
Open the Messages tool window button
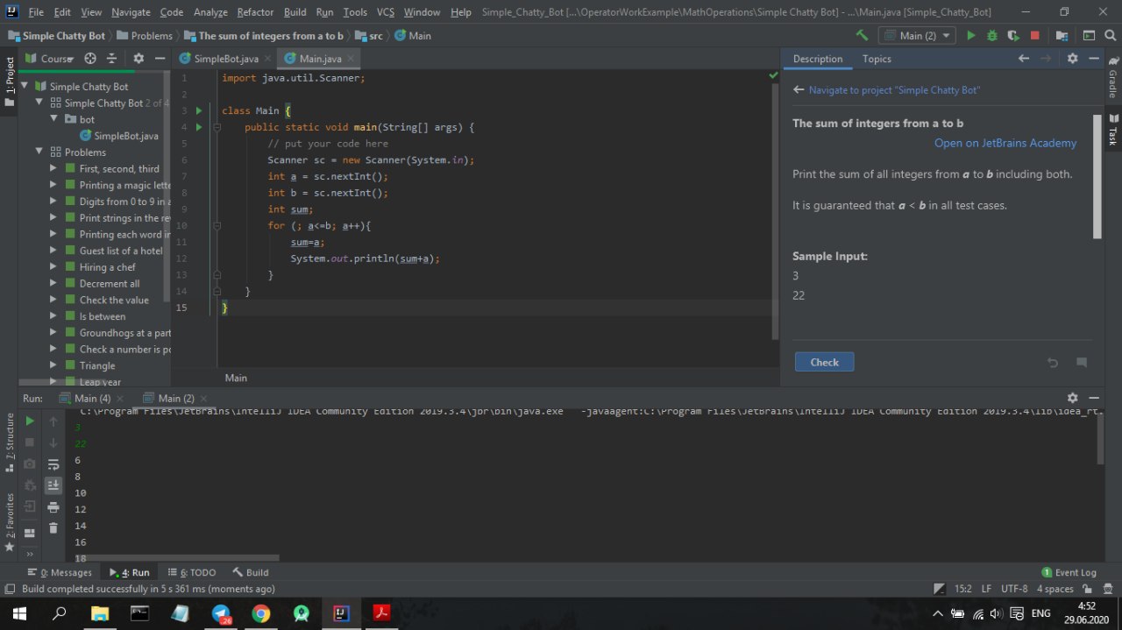(60, 572)
